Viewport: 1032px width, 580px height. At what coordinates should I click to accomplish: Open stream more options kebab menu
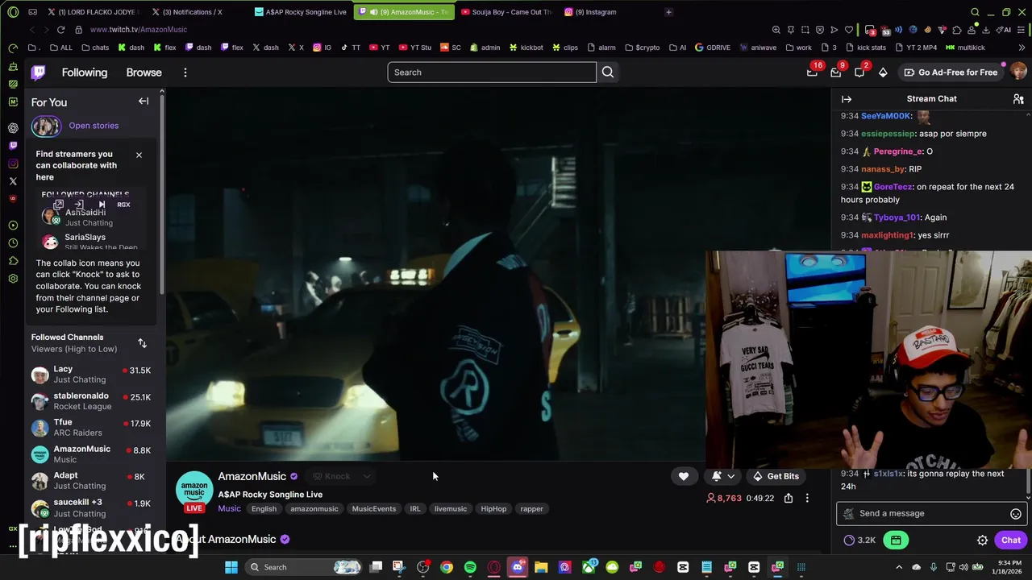pos(807,499)
